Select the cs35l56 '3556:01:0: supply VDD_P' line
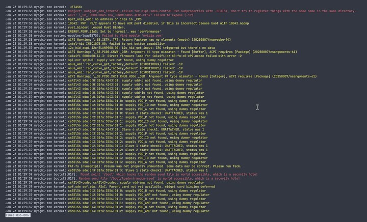 click(x=106, y=101)
